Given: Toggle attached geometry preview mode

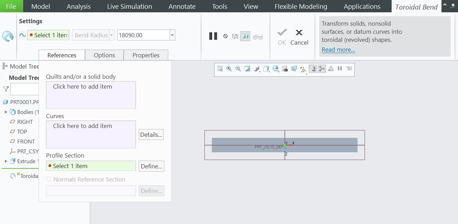Looking at the screenshot, I should [245, 36].
